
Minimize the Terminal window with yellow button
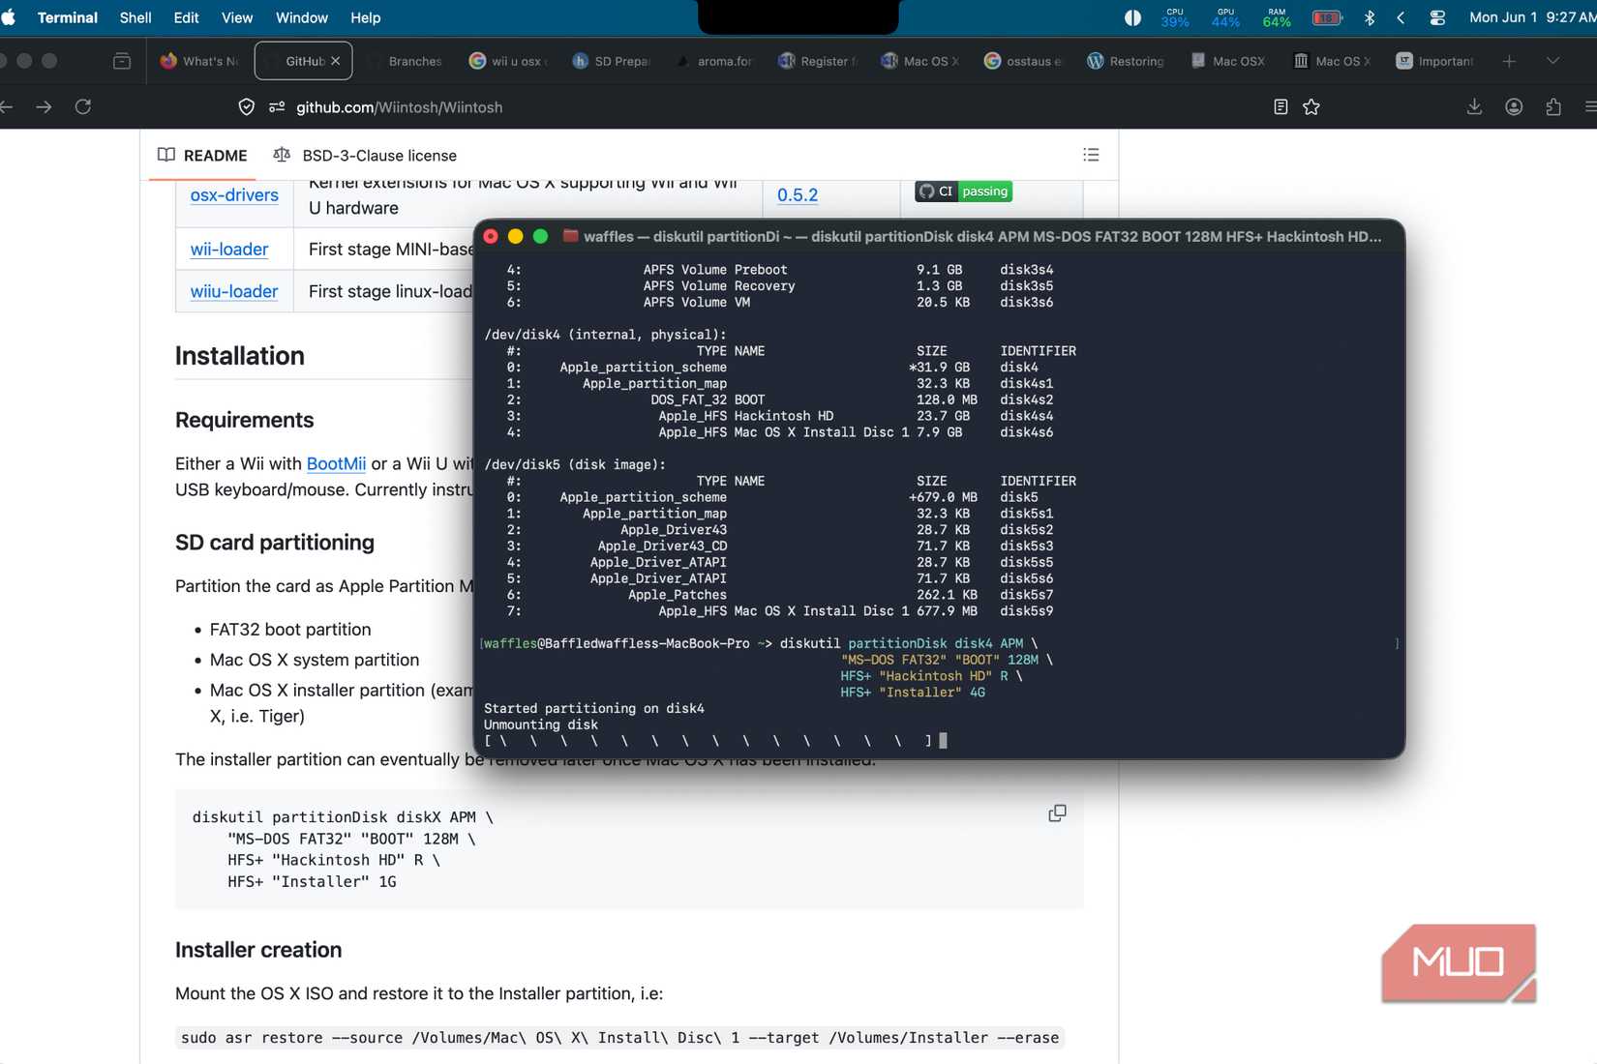[516, 236]
